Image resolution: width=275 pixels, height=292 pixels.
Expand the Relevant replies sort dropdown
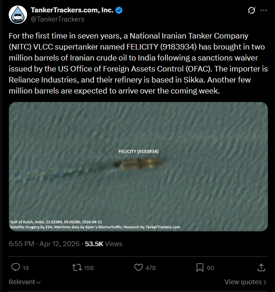pyautogui.click(x=25, y=282)
